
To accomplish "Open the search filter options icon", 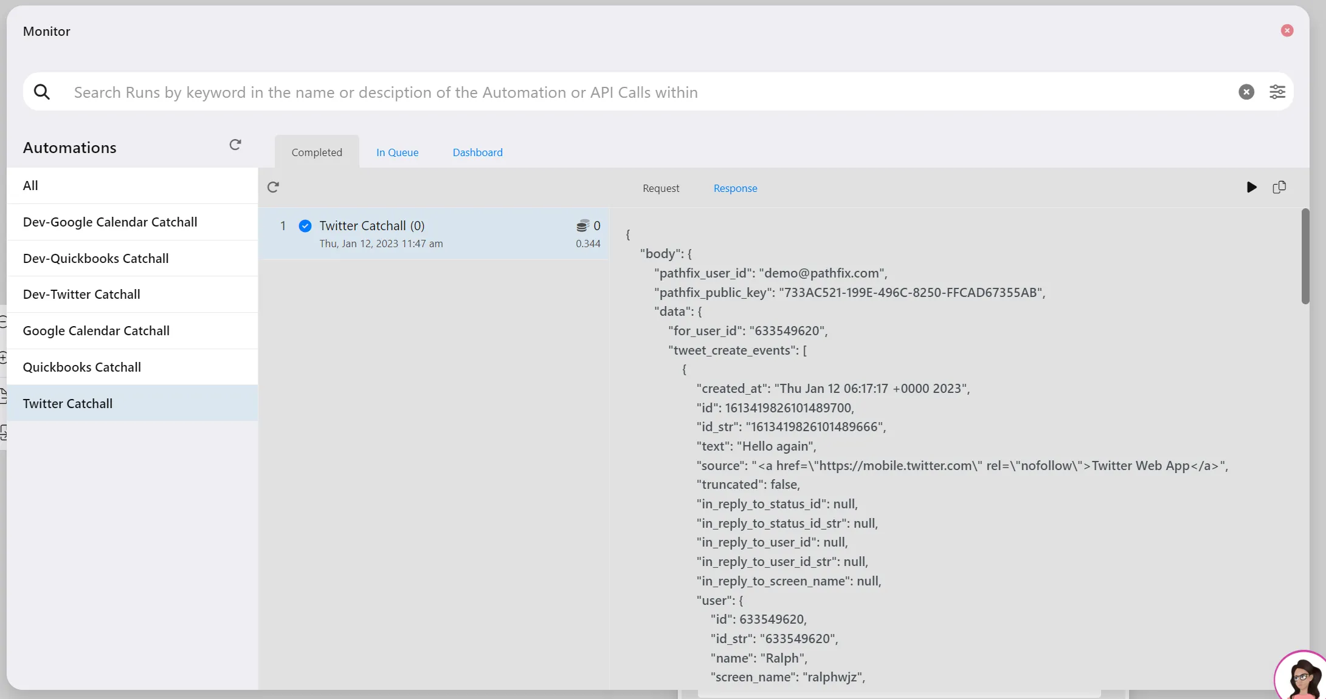I will 1277,92.
